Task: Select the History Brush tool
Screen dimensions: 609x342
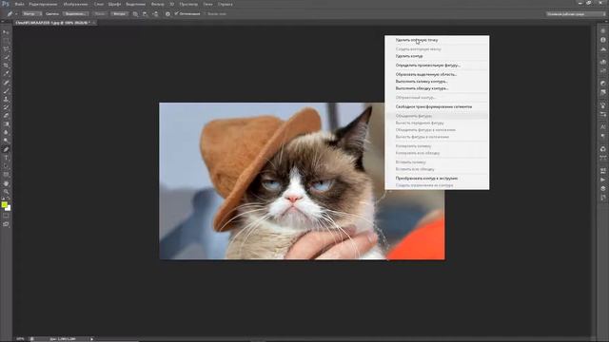Action: pos(6,107)
